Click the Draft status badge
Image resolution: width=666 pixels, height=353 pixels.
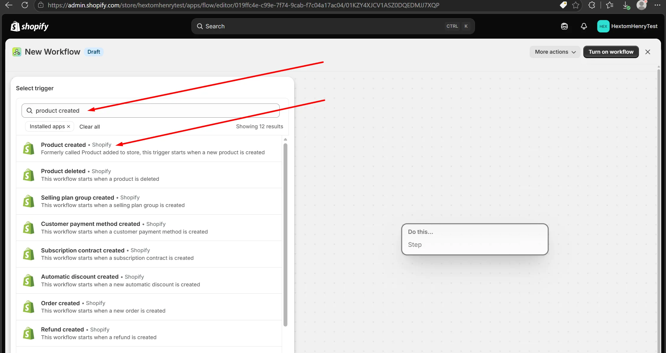pyautogui.click(x=94, y=52)
